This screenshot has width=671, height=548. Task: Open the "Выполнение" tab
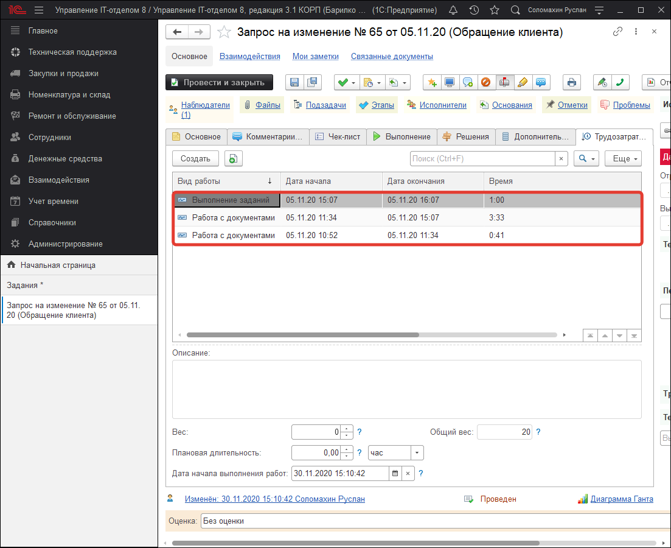(x=402, y=137)
